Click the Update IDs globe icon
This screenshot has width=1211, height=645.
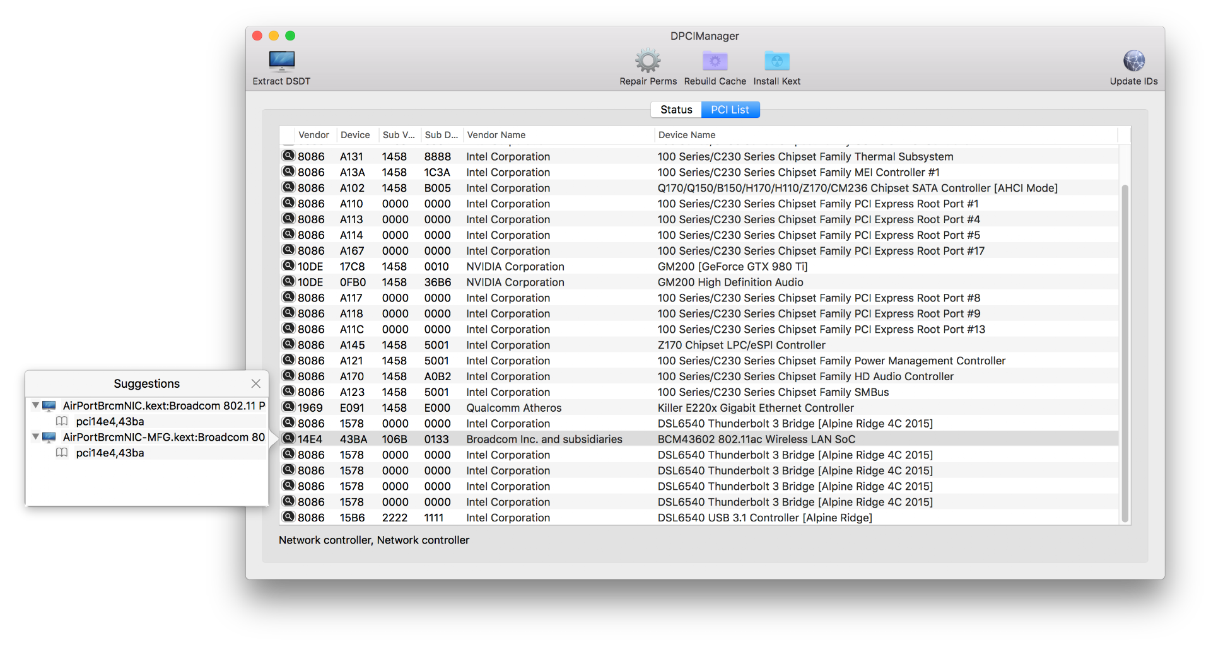(x=1133, y=61)
